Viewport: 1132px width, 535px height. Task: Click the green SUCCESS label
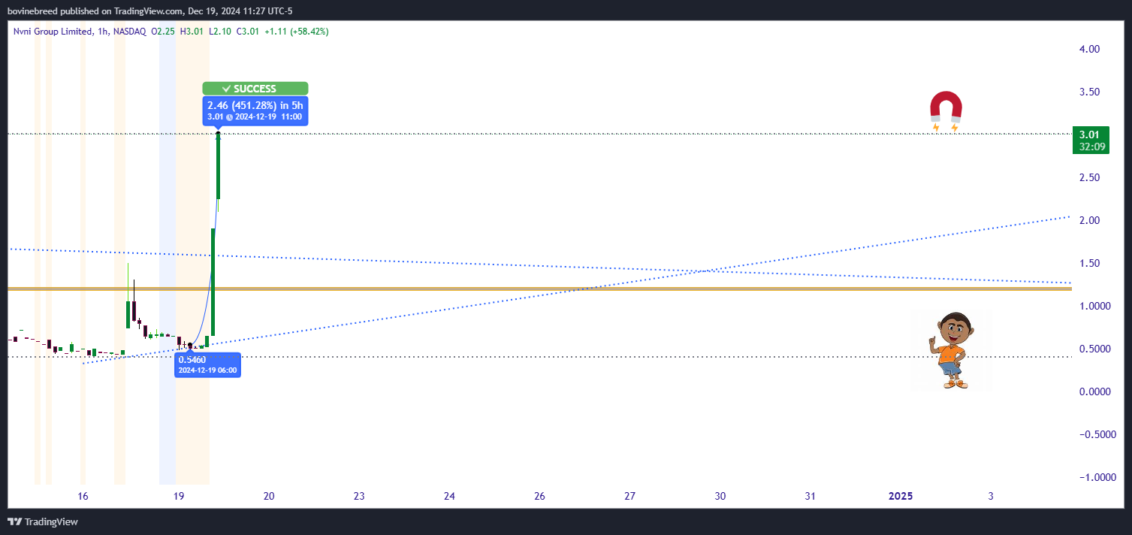[x=255, y=89]
